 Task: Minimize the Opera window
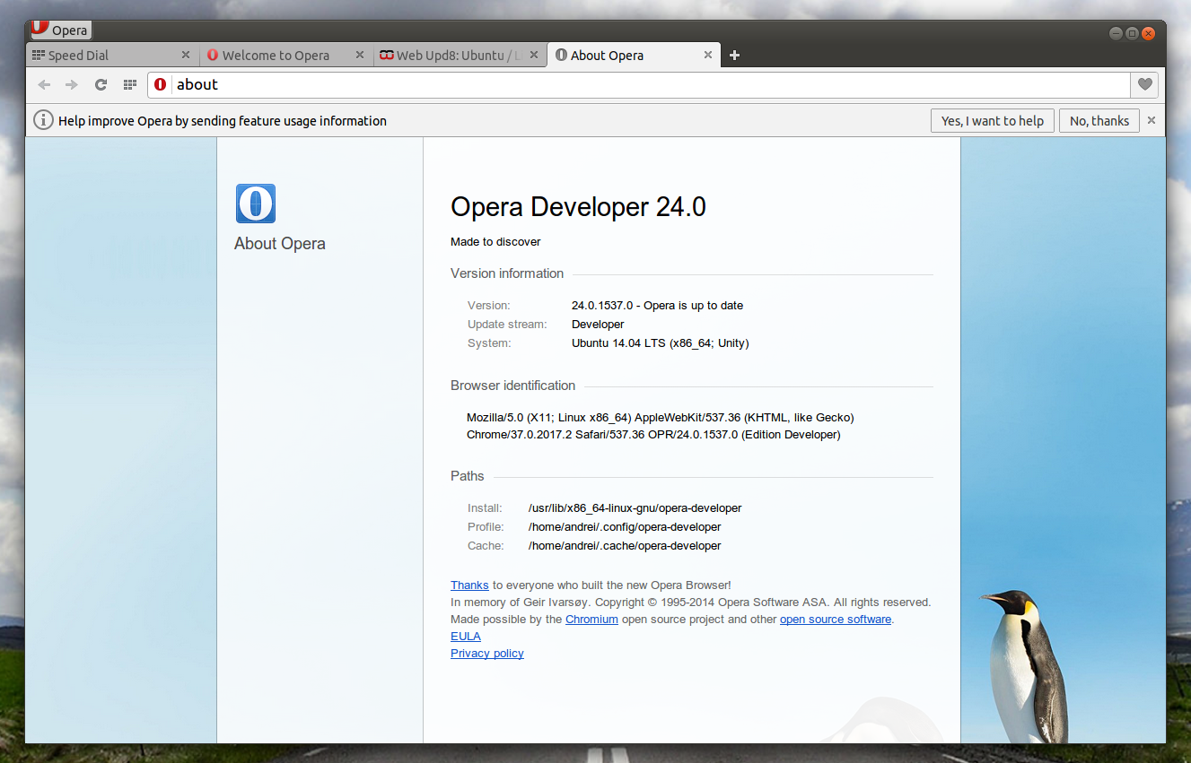pos(1116,33)
